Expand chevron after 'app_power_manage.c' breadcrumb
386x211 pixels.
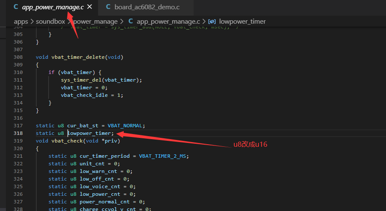tap(204, 22)
